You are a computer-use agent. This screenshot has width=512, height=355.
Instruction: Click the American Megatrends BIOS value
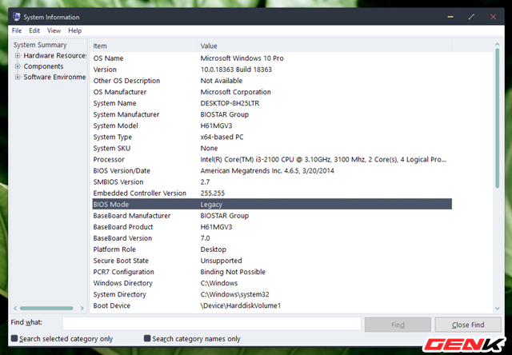[x=267, y=170]
